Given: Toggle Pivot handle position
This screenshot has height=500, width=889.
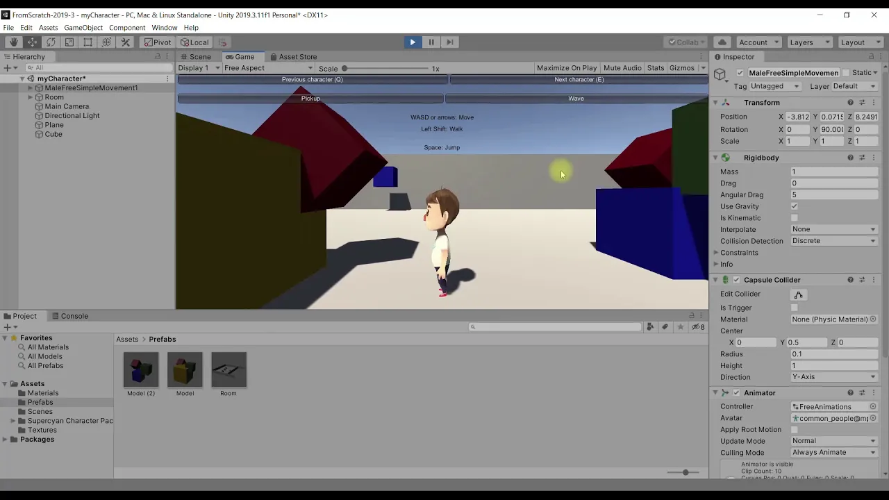Looking at the screenshot, I should click(158, 42).
